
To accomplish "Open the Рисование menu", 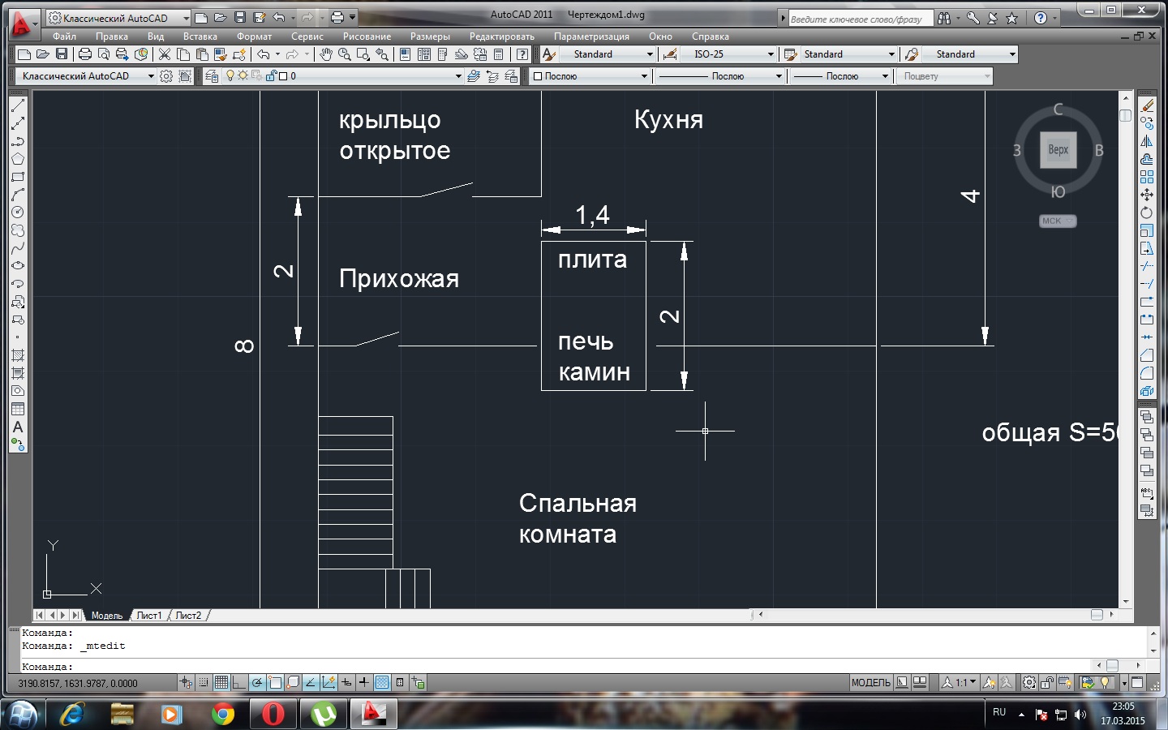I will (367, 36).
